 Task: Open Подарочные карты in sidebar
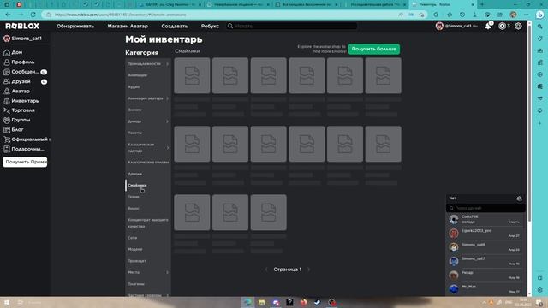24,149
